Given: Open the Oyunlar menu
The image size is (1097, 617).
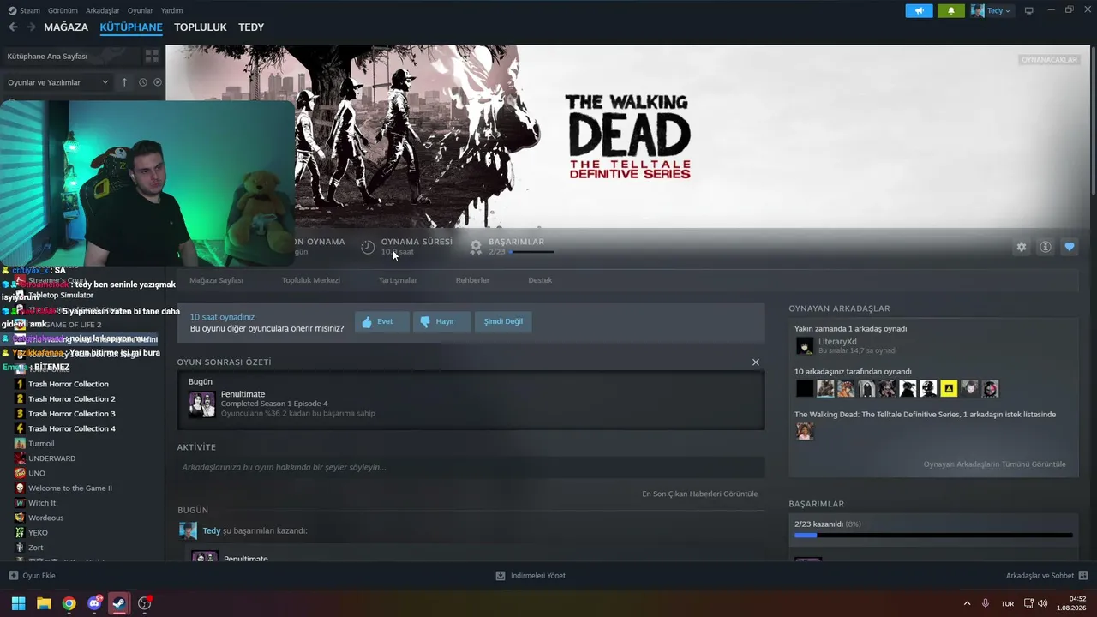Looking at the screenshot, I should pyautogui.click(x=140, y=10).
